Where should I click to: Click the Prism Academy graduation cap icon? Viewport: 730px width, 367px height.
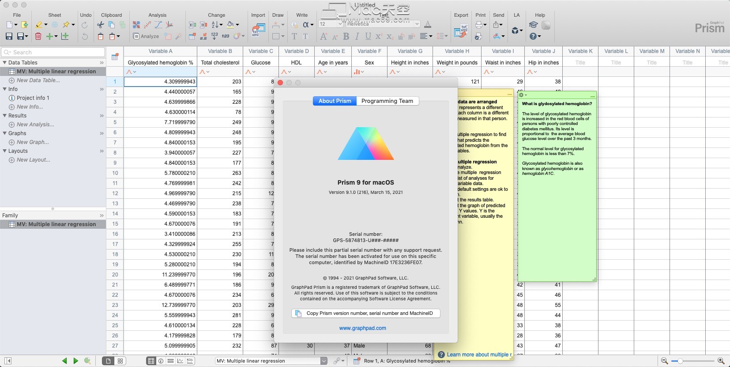(x=534, y=25)
